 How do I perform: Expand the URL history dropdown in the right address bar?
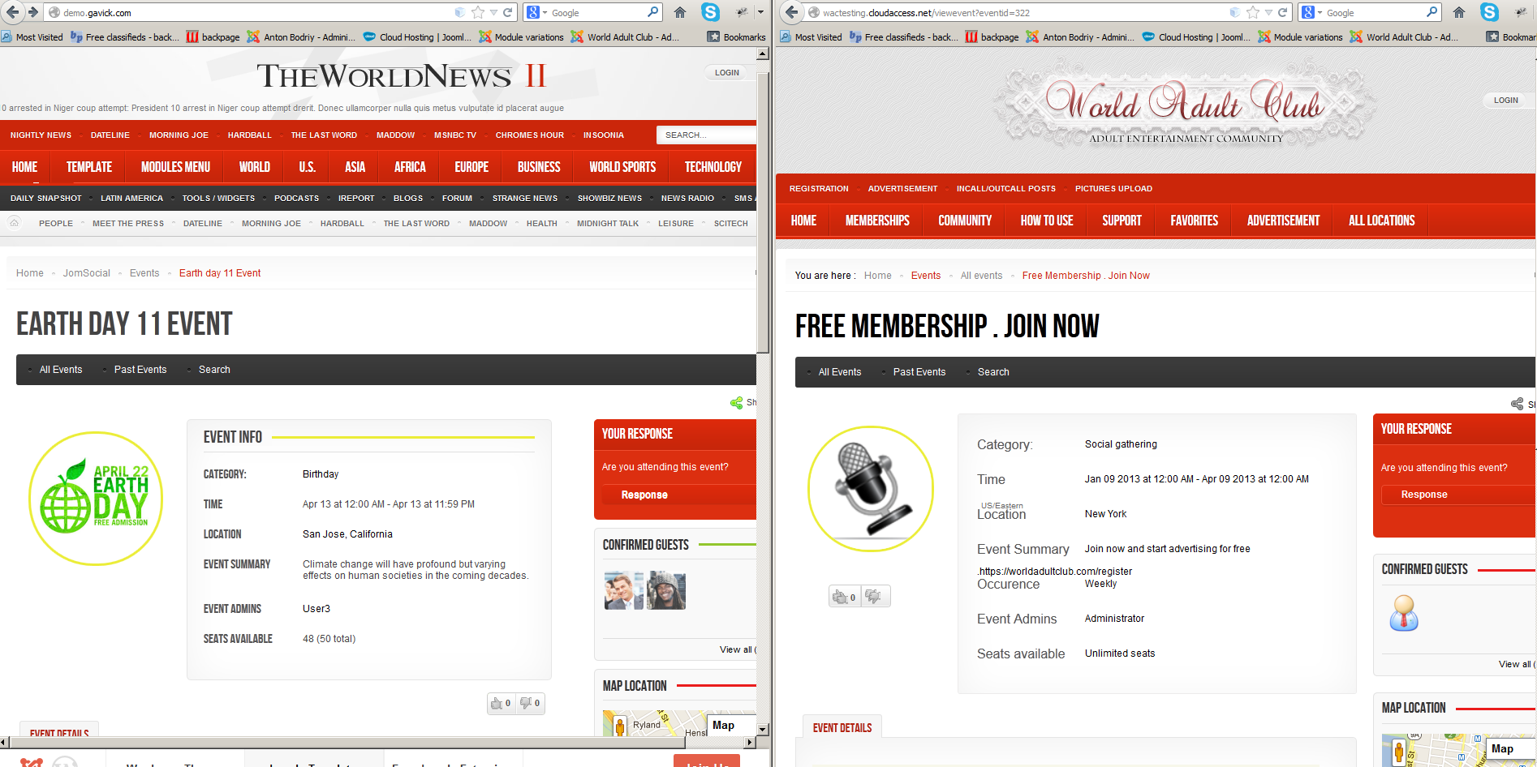tap(1268, 12)
